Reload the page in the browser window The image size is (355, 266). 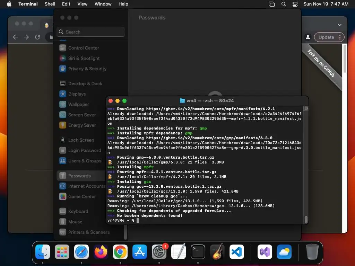[x=37, y=37]
